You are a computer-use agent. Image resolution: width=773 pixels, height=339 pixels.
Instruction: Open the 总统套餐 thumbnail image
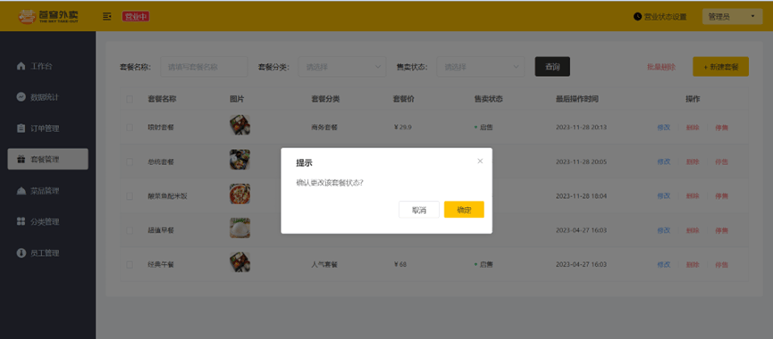pos(239,160)
